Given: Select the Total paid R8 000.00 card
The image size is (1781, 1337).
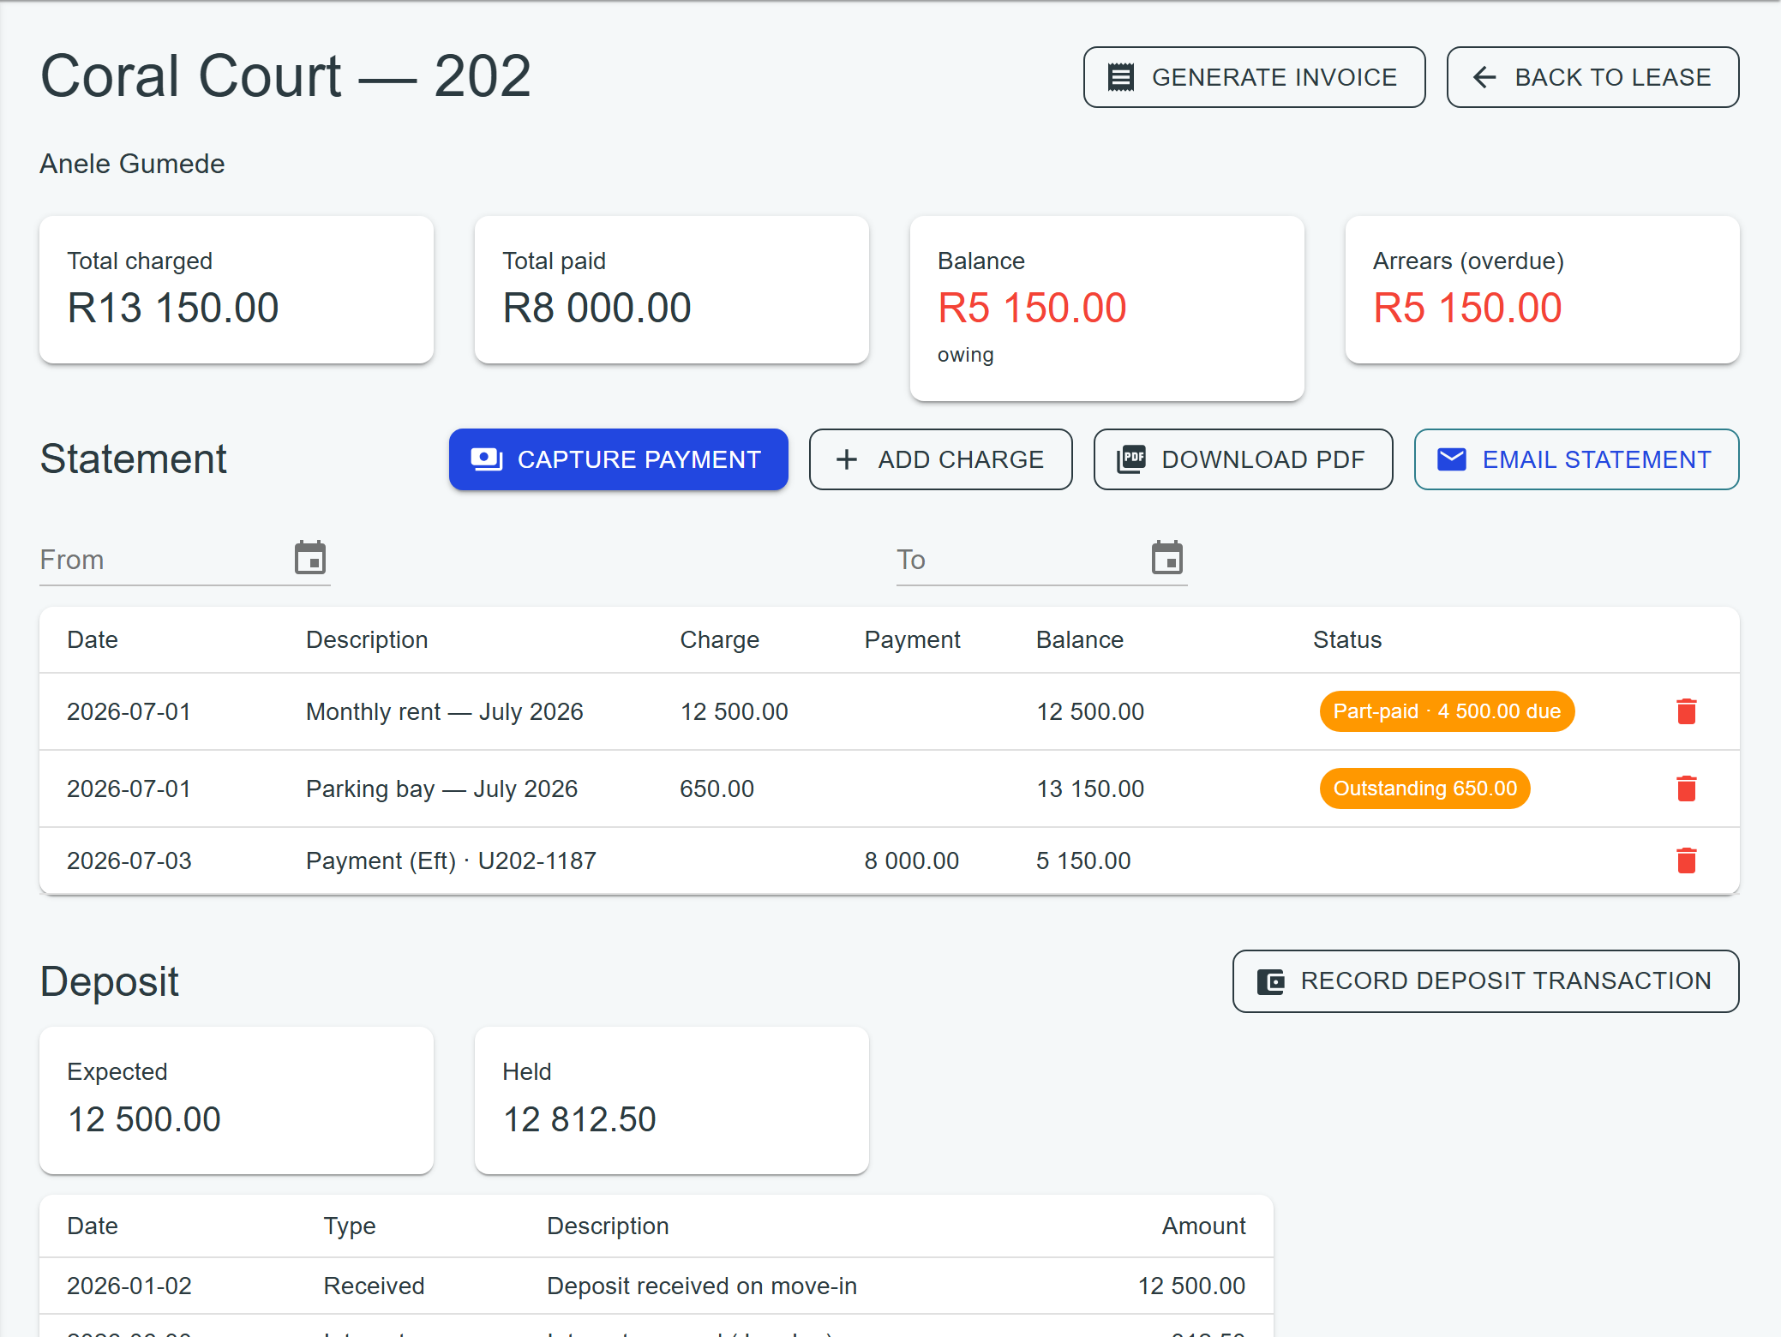Looking at the screenshot, I should (672, 290).
